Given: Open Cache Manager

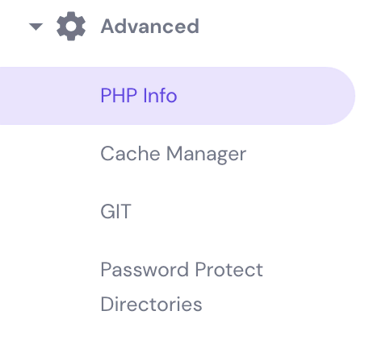Looking at the screenshot, I should pyautogui.click(x=174, y=154).
